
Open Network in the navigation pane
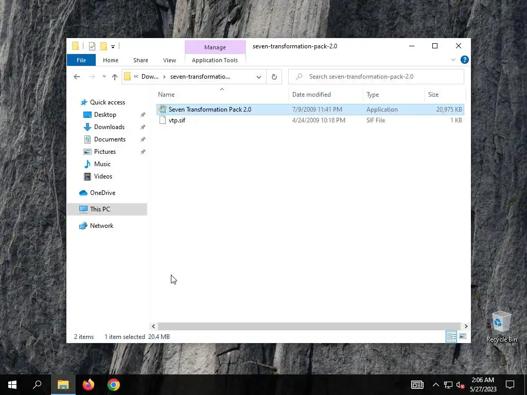(x=101, y=226)
